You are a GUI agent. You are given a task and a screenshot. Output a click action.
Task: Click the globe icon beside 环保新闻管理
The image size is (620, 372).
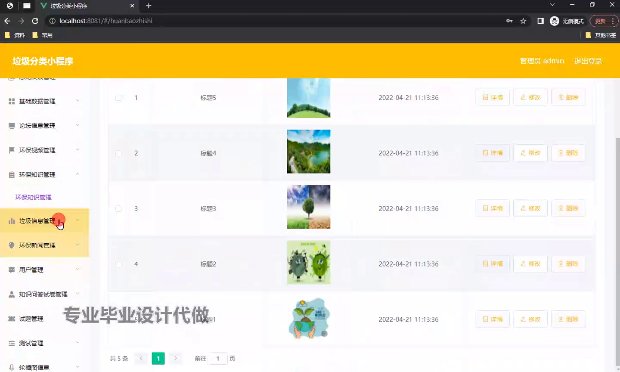pos(12,245)
